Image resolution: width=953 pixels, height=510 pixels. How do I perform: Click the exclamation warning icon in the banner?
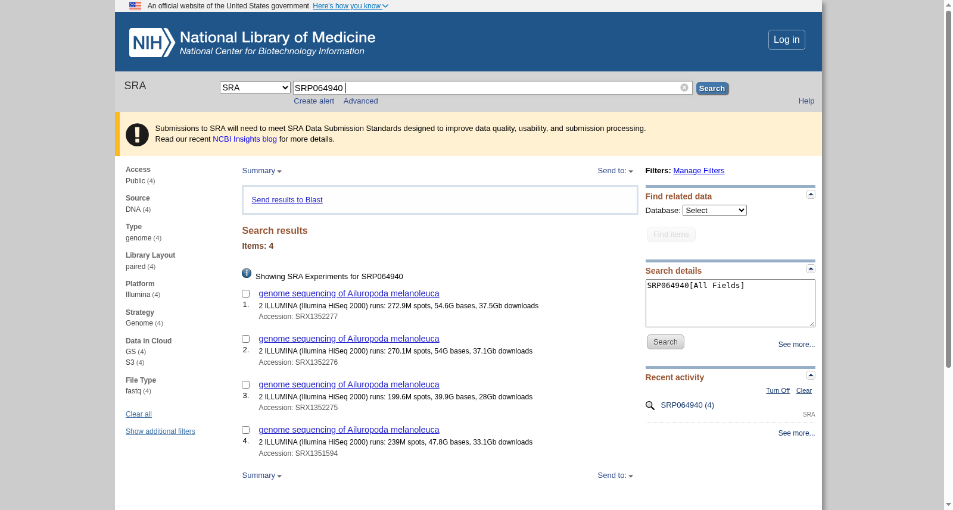click(137, 134)
